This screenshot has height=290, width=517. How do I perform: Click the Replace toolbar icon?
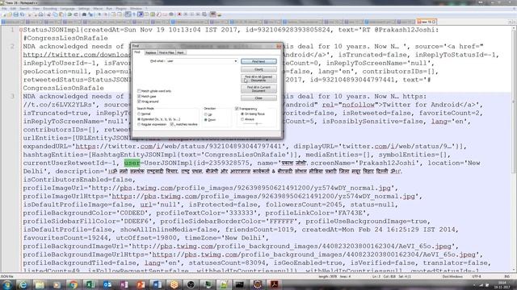coord(90,14)
